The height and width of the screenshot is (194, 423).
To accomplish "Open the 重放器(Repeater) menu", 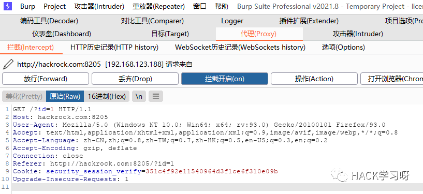I will pyautogui.click(x=158, y=6).
